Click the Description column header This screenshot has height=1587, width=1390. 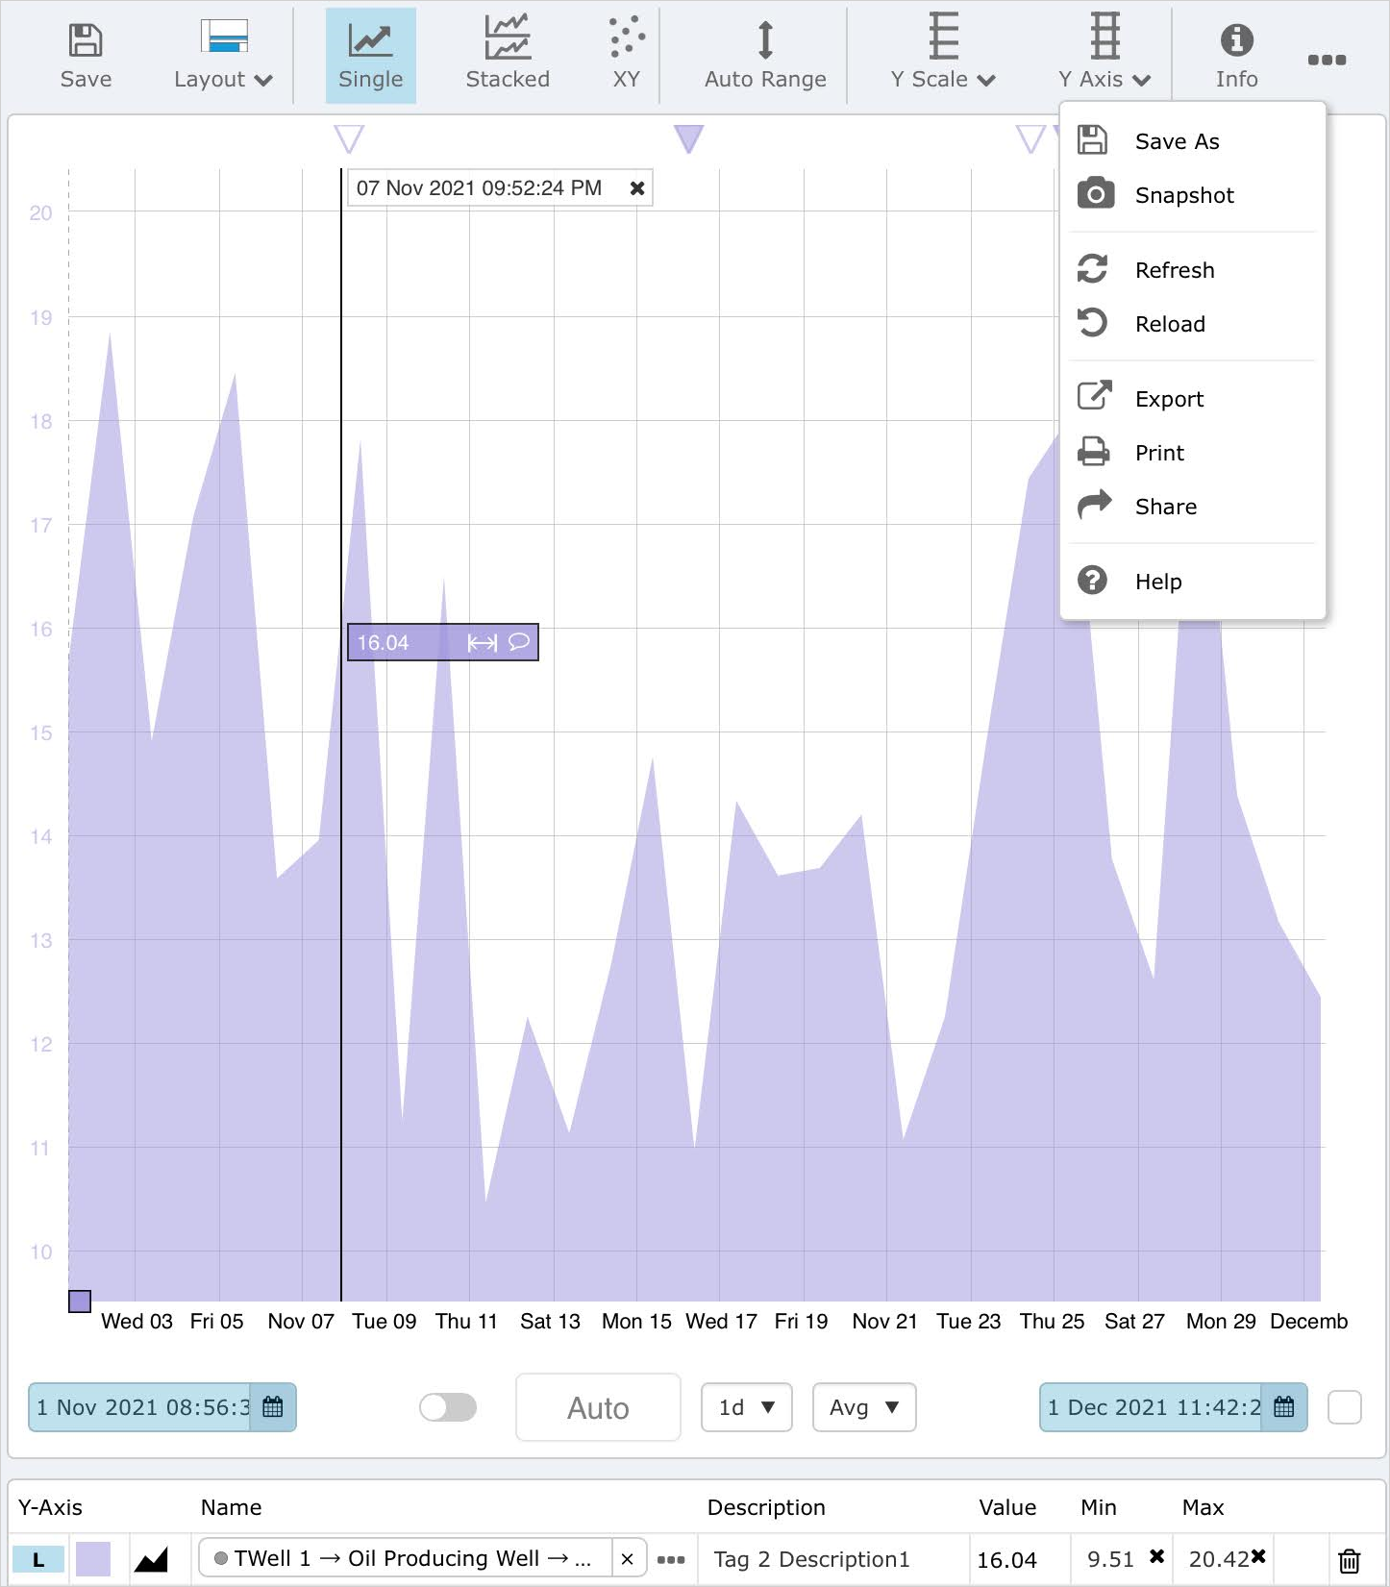pyautogui.click(x=766, y=1507)
